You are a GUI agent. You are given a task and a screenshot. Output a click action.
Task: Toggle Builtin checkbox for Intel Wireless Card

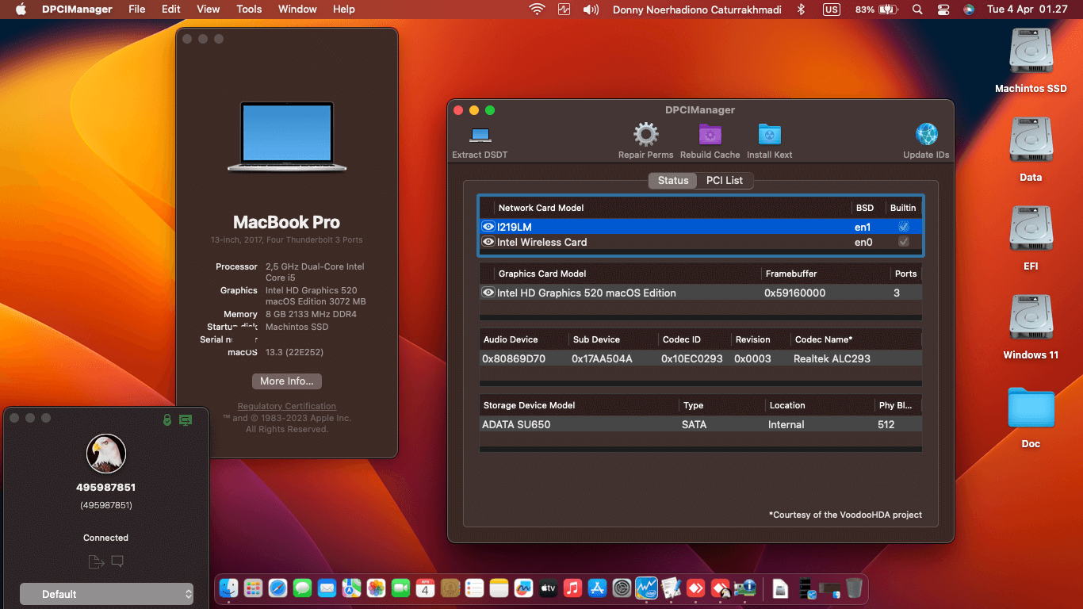click(x=903, y=242)
